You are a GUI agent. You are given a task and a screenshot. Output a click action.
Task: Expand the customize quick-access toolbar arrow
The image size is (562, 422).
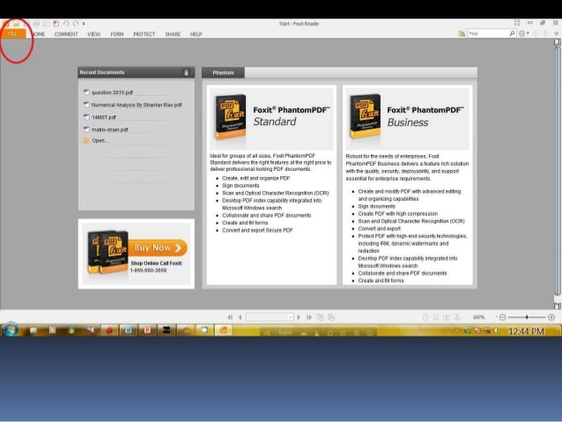pyautogui.click(x=84, y=24)
